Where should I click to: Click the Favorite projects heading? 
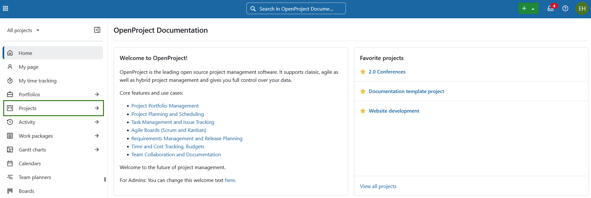coord(381,58)
